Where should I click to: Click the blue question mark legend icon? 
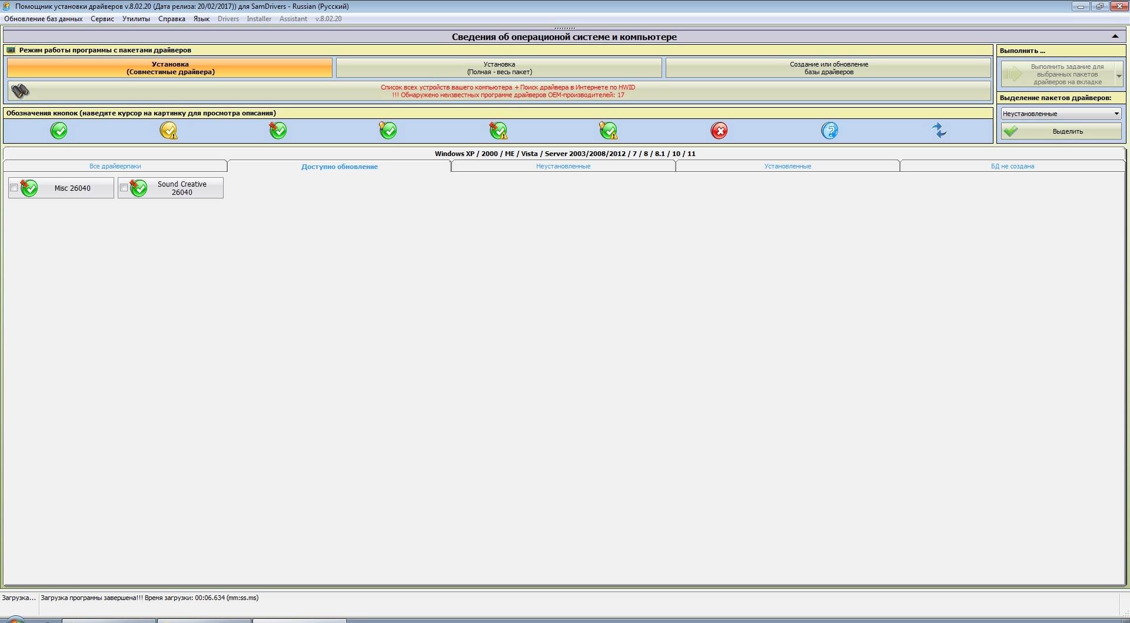tap(829, 130)
